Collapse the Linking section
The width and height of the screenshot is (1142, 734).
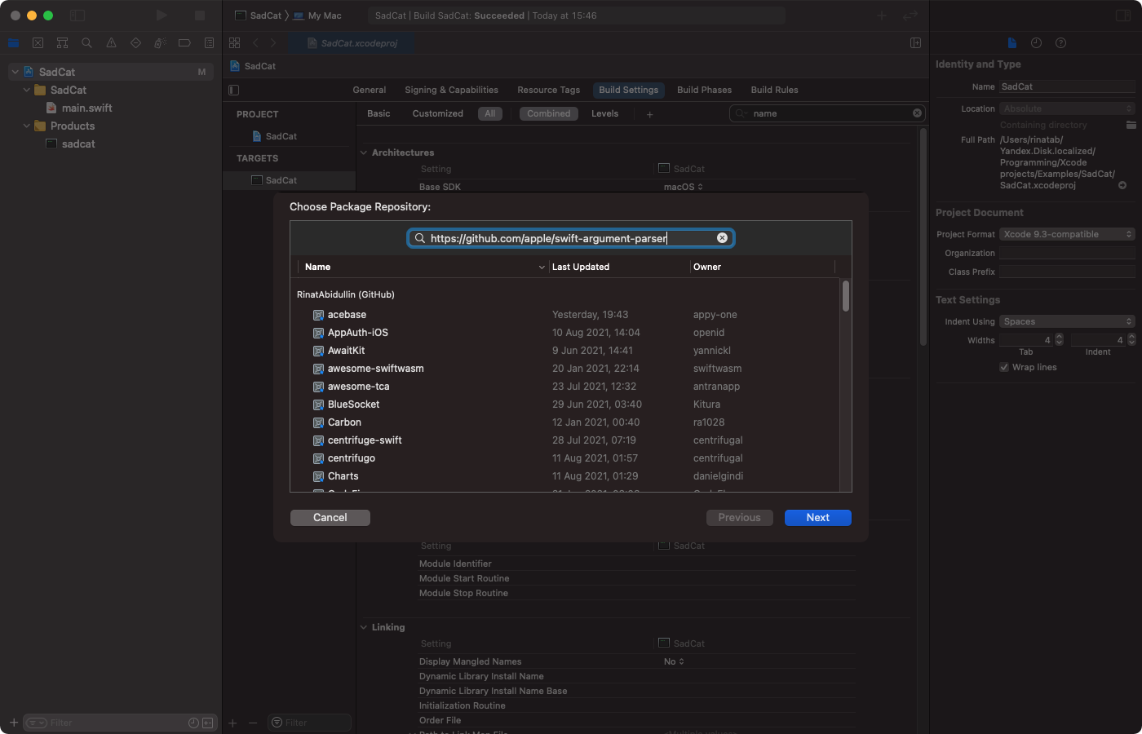tap(364, 627)
